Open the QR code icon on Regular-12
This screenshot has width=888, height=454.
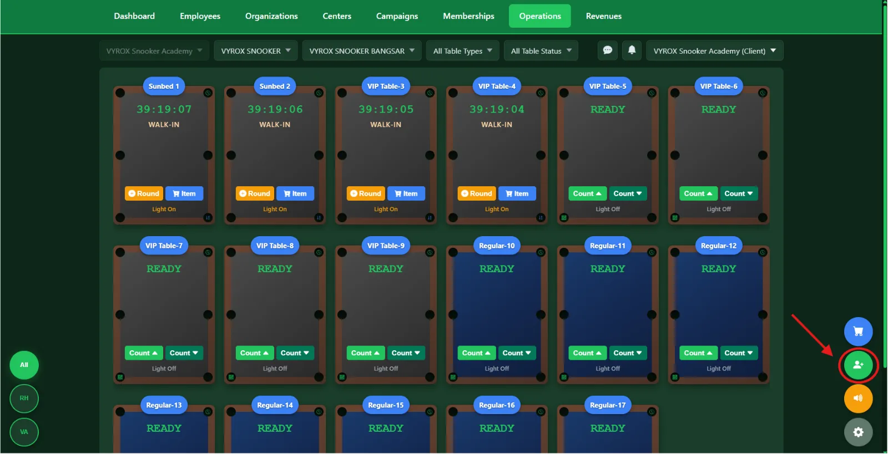(x=675, y=377)
